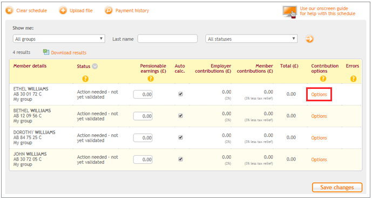Click the Clear schedule X icon

(10, 11)
